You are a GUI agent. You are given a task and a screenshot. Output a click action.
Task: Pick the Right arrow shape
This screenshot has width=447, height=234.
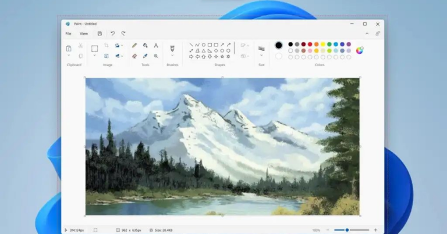(191, 56)
